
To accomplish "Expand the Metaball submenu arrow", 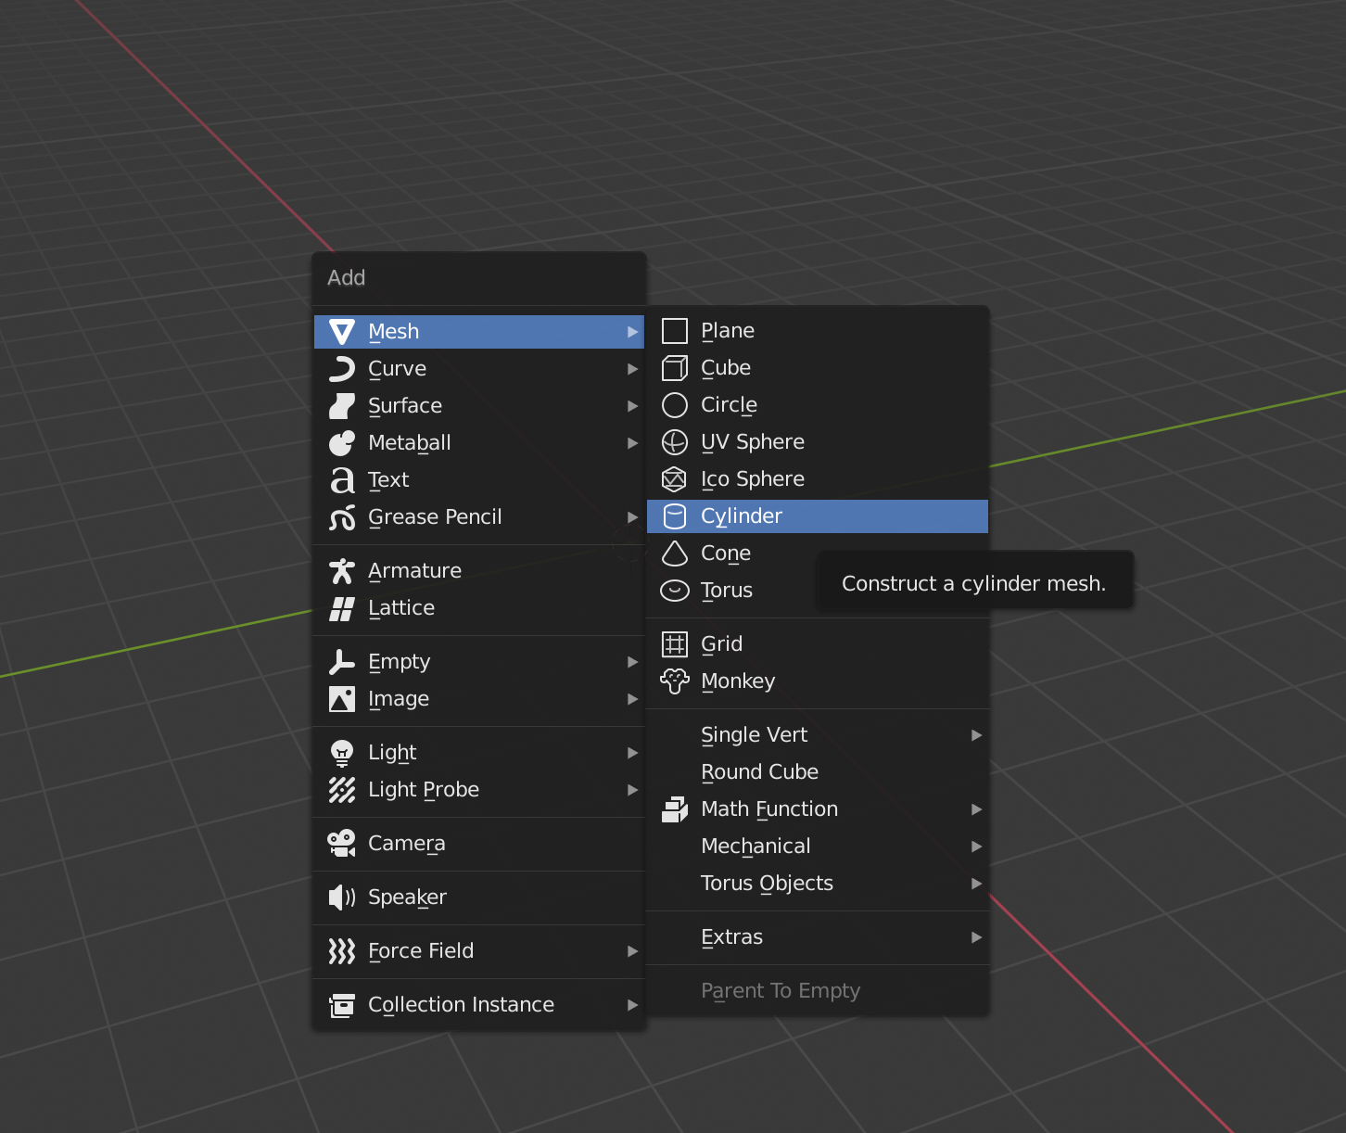I will click(632, 443).
